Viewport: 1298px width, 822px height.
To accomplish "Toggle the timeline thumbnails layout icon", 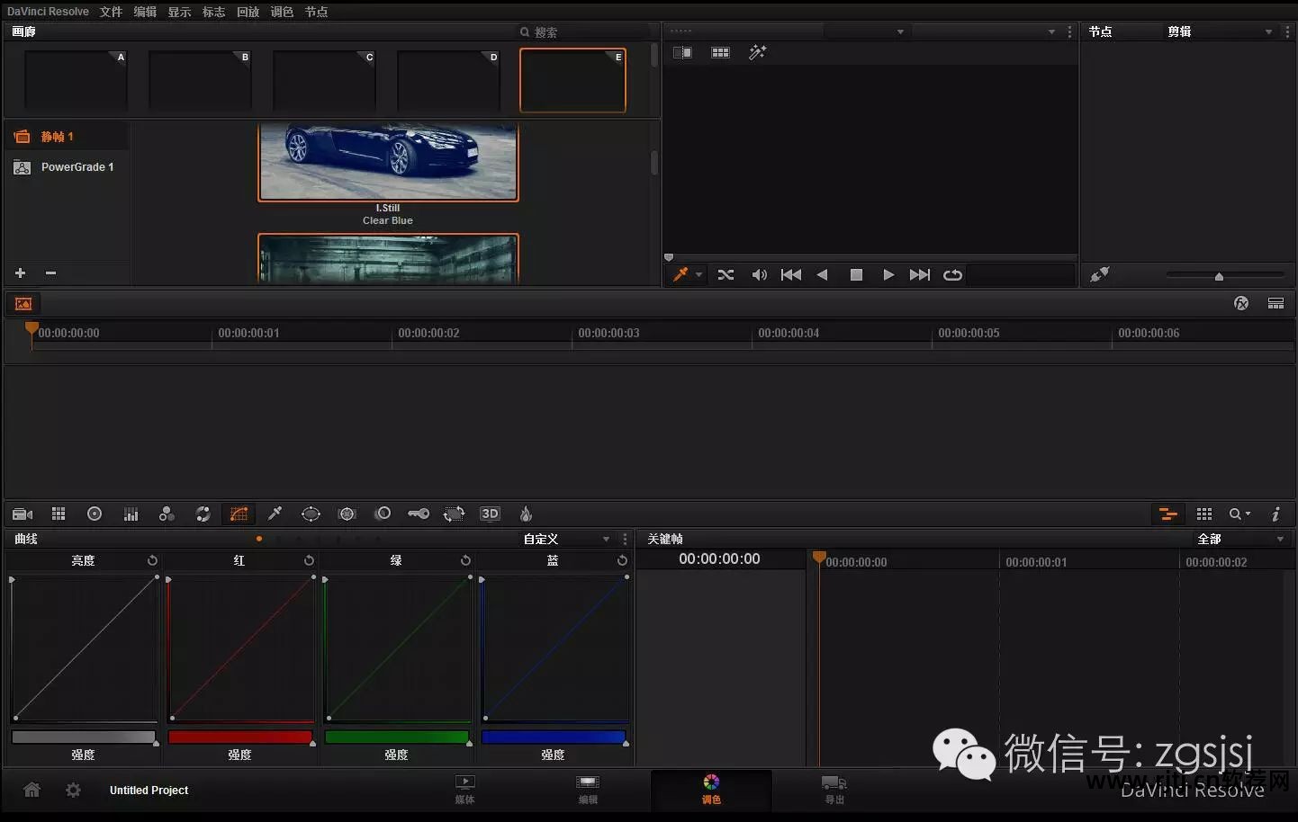I will point(1275,303).
